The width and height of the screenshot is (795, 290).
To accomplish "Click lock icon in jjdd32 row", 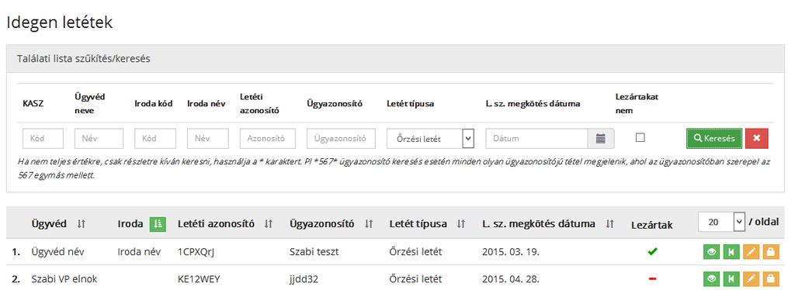I will [x=770, y=278].
